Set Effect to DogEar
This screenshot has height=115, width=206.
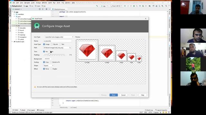coord(51,69)
